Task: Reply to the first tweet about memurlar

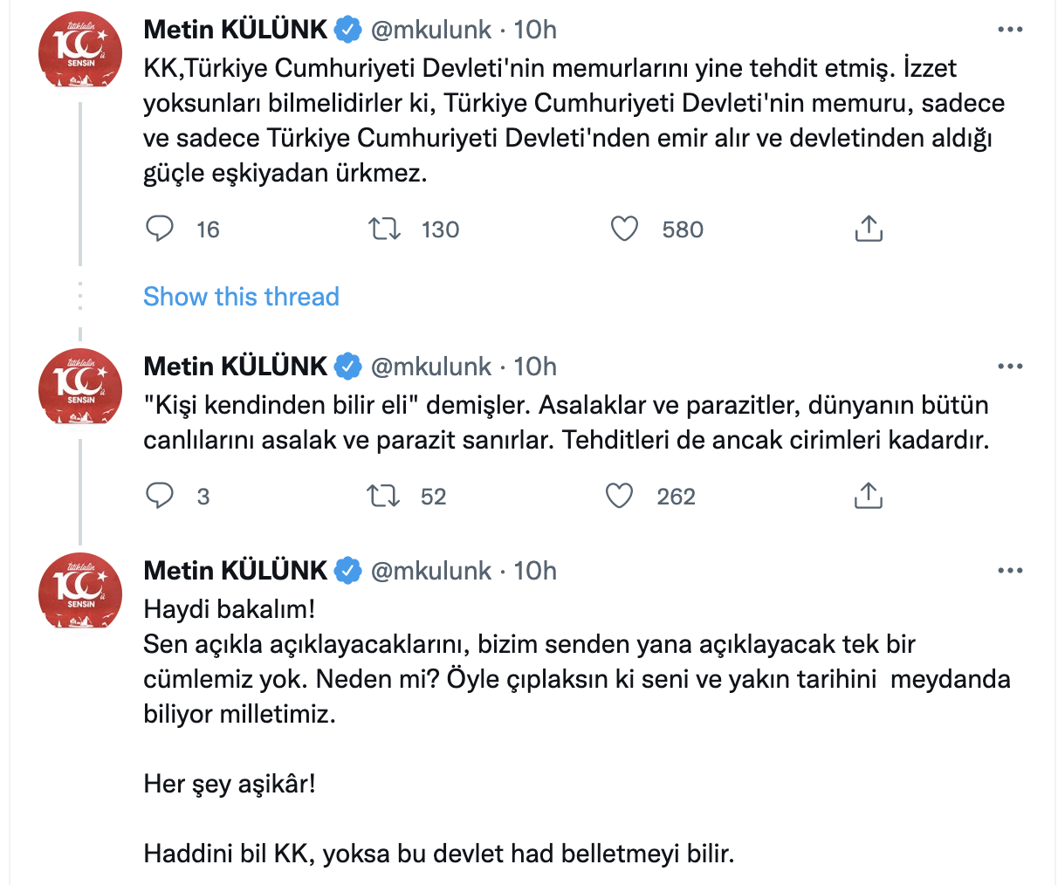Action: click(x=160, y=229)
